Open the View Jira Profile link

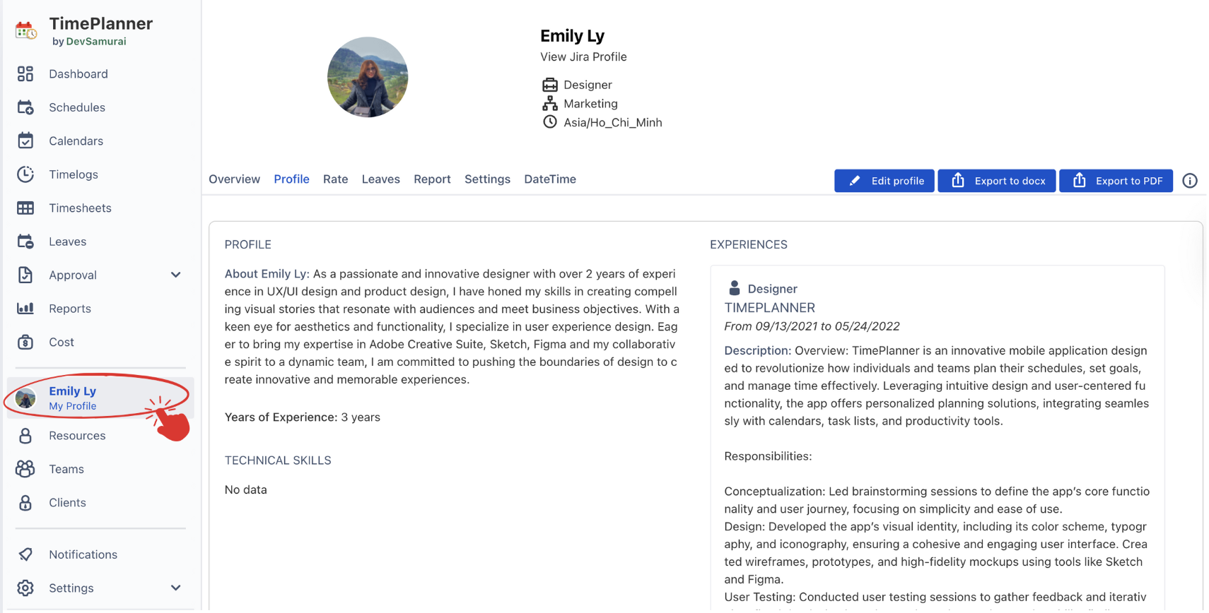pos(583,56)
